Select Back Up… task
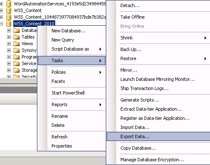 coord(159,49)
